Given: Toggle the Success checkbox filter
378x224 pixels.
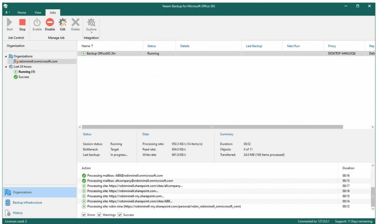Looking at the screenshot, I should [x=120, y=215].
